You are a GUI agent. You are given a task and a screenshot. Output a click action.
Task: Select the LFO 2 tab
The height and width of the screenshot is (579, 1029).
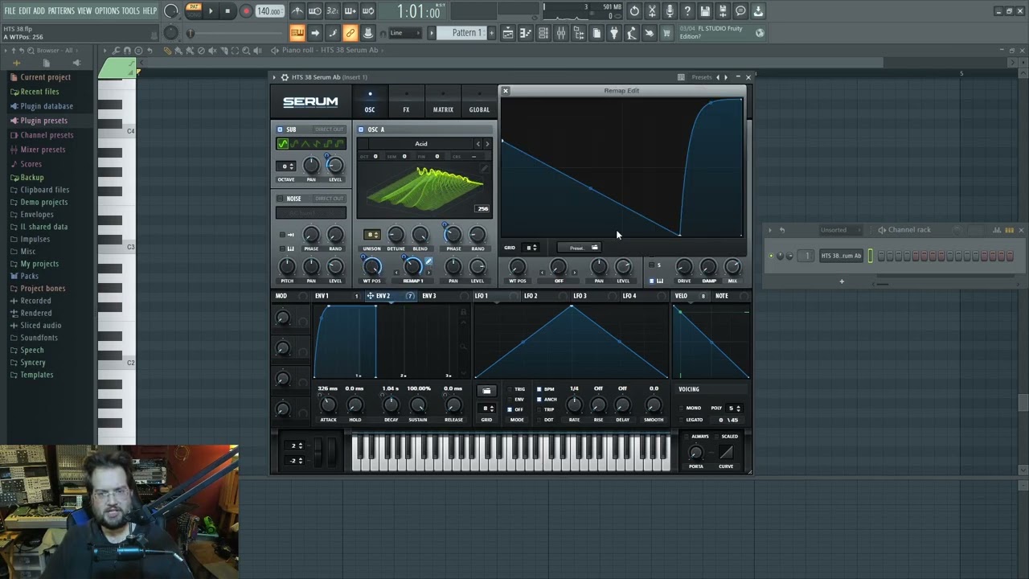click(x=531, y=296)
